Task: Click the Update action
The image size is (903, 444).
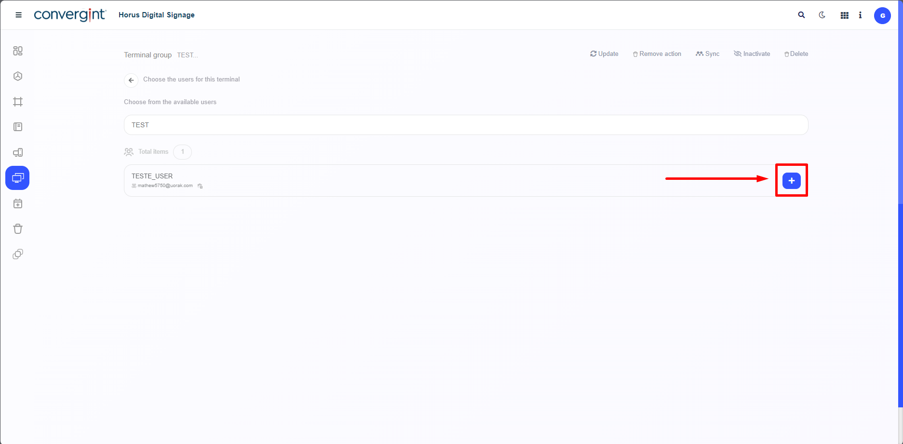Action: [604, 54]
